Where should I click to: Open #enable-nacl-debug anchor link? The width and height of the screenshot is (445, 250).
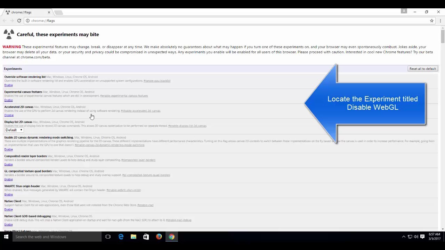point(178,220)
